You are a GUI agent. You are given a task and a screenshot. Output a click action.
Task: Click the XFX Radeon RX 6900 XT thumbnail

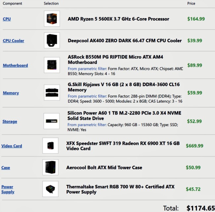coord(51,145)
